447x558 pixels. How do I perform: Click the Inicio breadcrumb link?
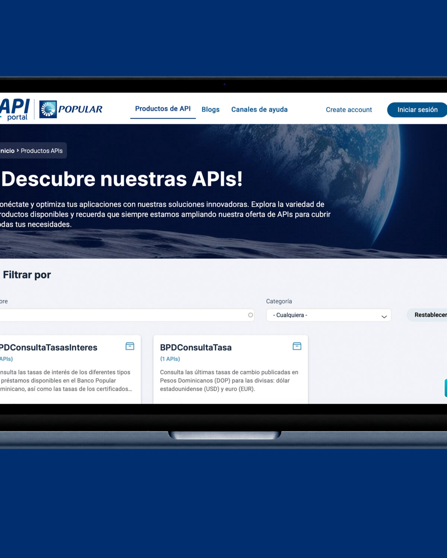coord(7,151)
